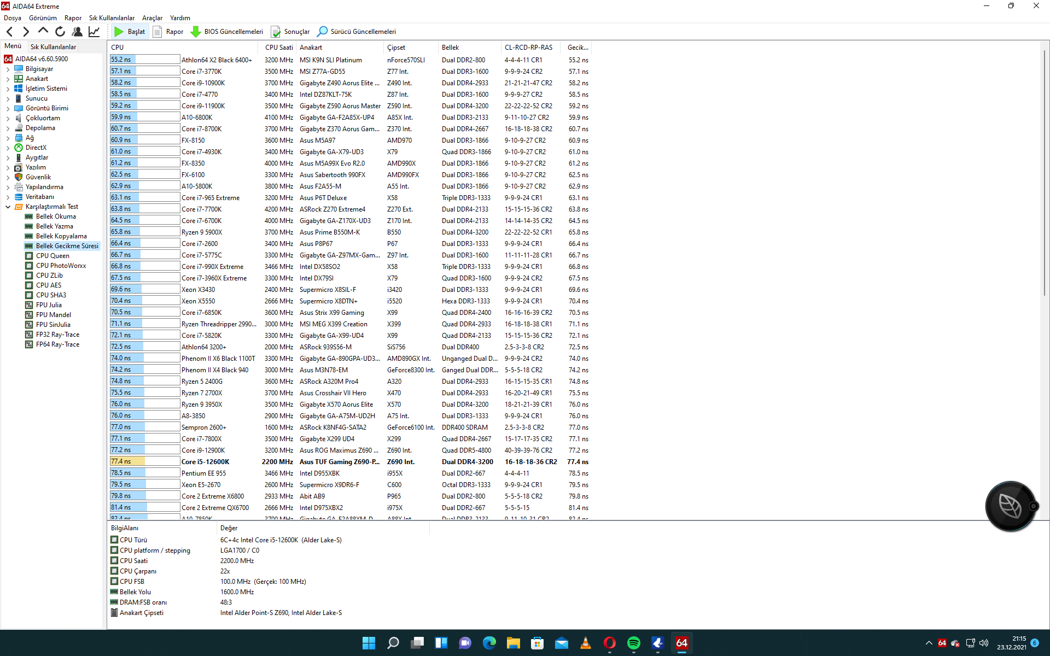1050x656 pixels.
Task: Sort by CL-RCD-RP-RAS column header
Action: (x=529, y=48)
